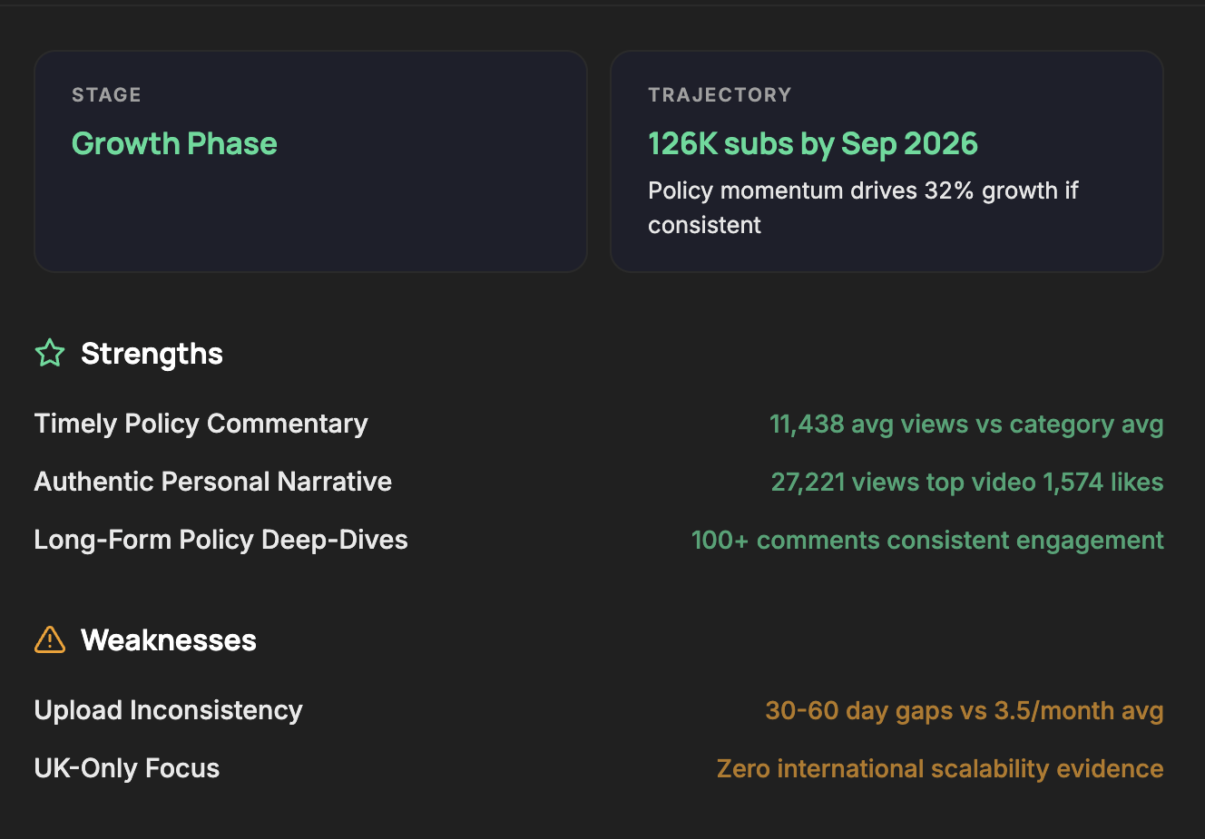Select the Authentic Personal Narrative strength
The height and width of the screenshot is (839, 1205).
(212, 482)
